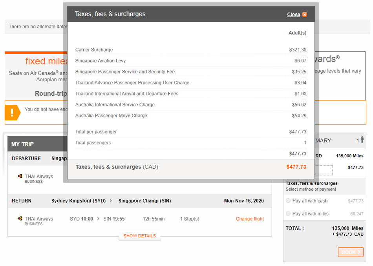
Task: Click Sydney Kingsford (SYD) origin text
Action: 79,200
